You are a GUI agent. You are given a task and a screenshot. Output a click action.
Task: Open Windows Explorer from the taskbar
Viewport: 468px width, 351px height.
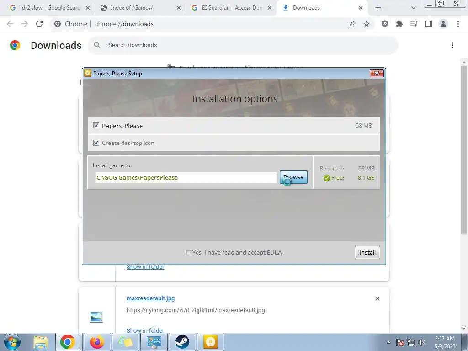41,342
